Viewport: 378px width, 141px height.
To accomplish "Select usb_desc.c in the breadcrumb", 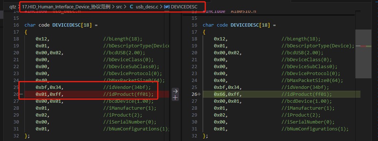I will coord(147,7).
